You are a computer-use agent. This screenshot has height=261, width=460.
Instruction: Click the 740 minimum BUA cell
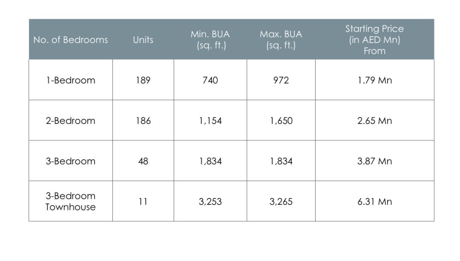tap(210, 80)
